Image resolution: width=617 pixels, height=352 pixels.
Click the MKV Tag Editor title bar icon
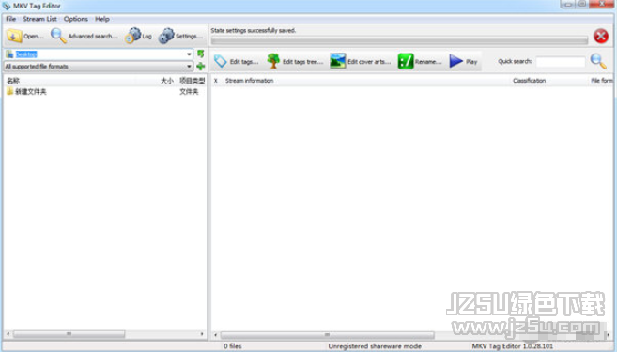click(6, 6)
